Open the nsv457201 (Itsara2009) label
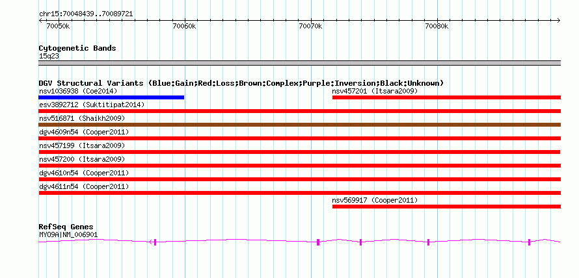579x278 pixels. 375,91
